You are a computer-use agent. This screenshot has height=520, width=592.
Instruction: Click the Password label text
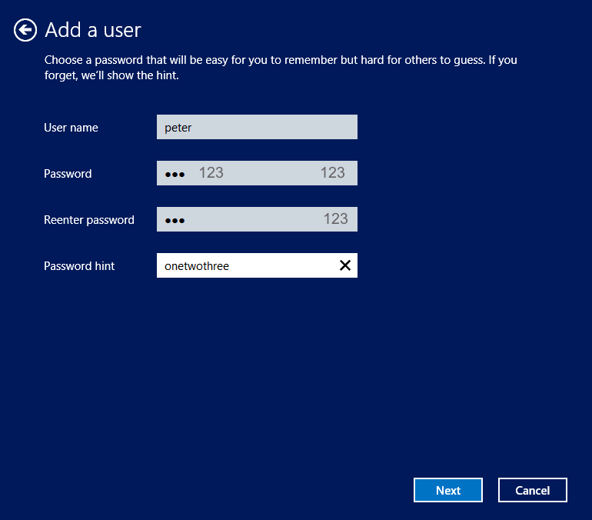tap(68, 174)
